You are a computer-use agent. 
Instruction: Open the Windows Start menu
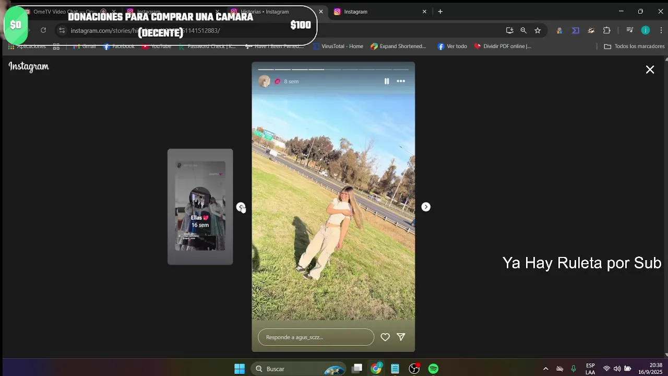[x=240, y=369]
